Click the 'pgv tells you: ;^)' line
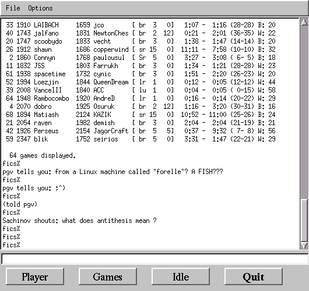The height and width of the screenshot is (291, 309). pyautogui.click(x=34, y=189)
